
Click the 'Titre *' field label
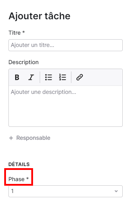(x=17, y=33)
